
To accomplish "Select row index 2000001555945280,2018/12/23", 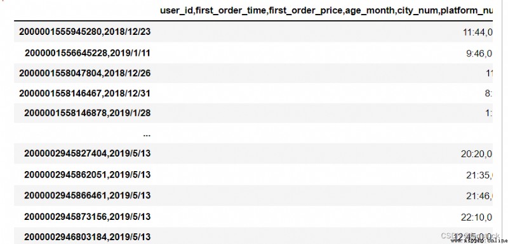I will coord(84,32).
